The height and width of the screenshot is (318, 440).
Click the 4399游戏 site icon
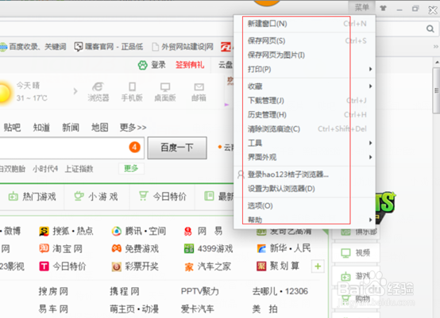pos(189,248)
